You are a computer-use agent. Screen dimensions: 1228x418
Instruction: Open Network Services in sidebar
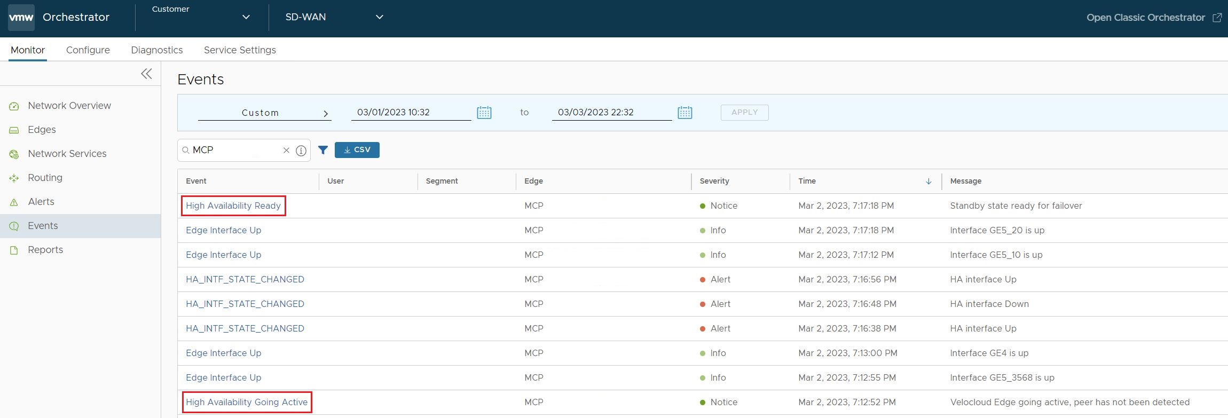coord(67,154)
